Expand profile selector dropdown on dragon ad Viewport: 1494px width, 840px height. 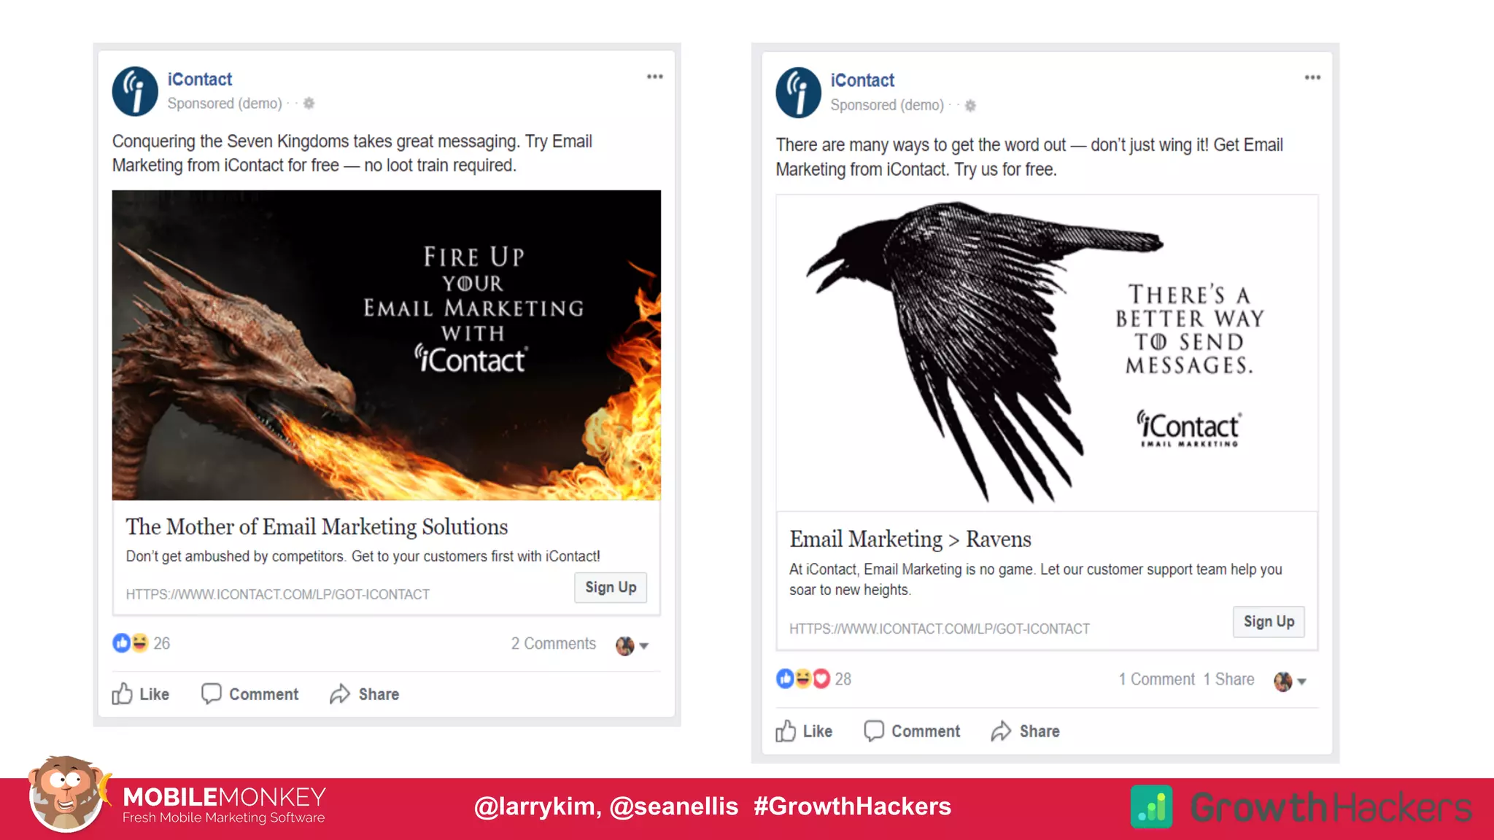(x=632, y=645)
